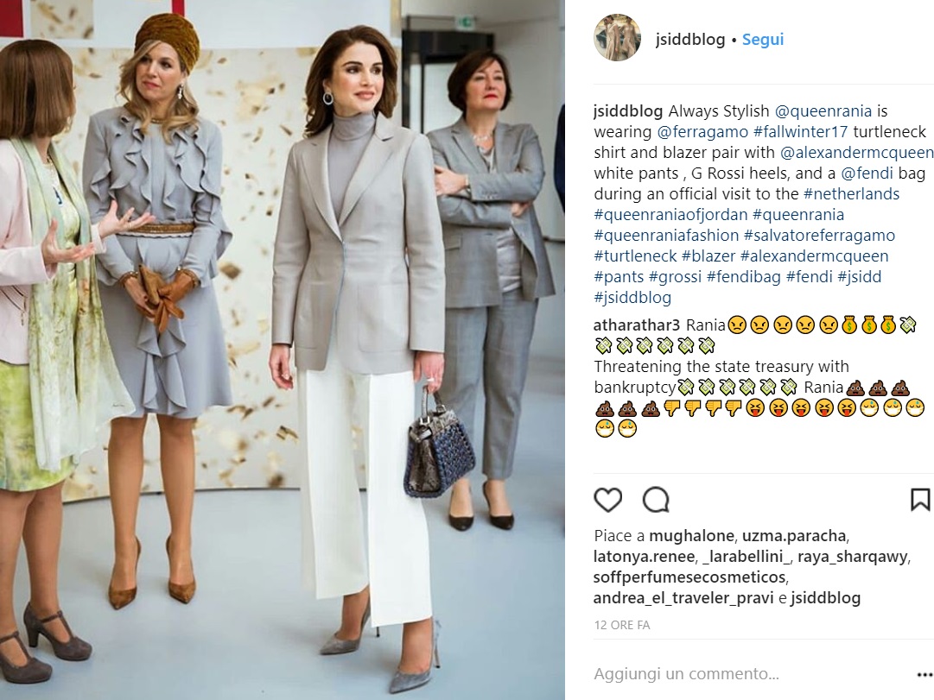Visit the @queenrania mention
The height and width of the screenshot is (700, 934).
click(x=823, y=110)
